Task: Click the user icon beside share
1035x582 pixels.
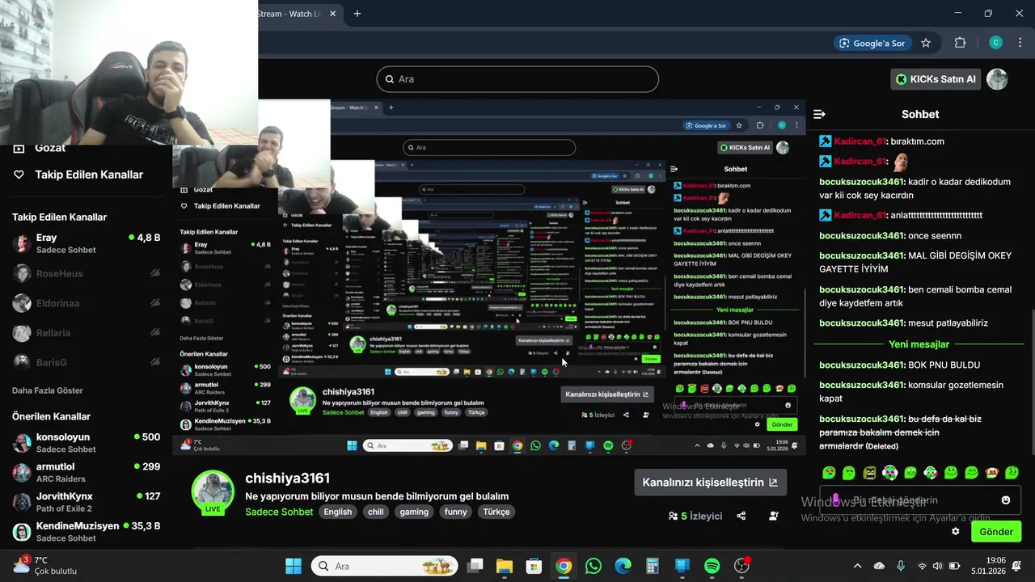Action: click(774, 516)
